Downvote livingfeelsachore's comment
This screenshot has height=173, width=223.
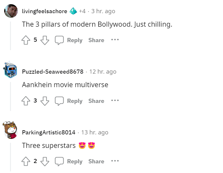pos(45,40)
